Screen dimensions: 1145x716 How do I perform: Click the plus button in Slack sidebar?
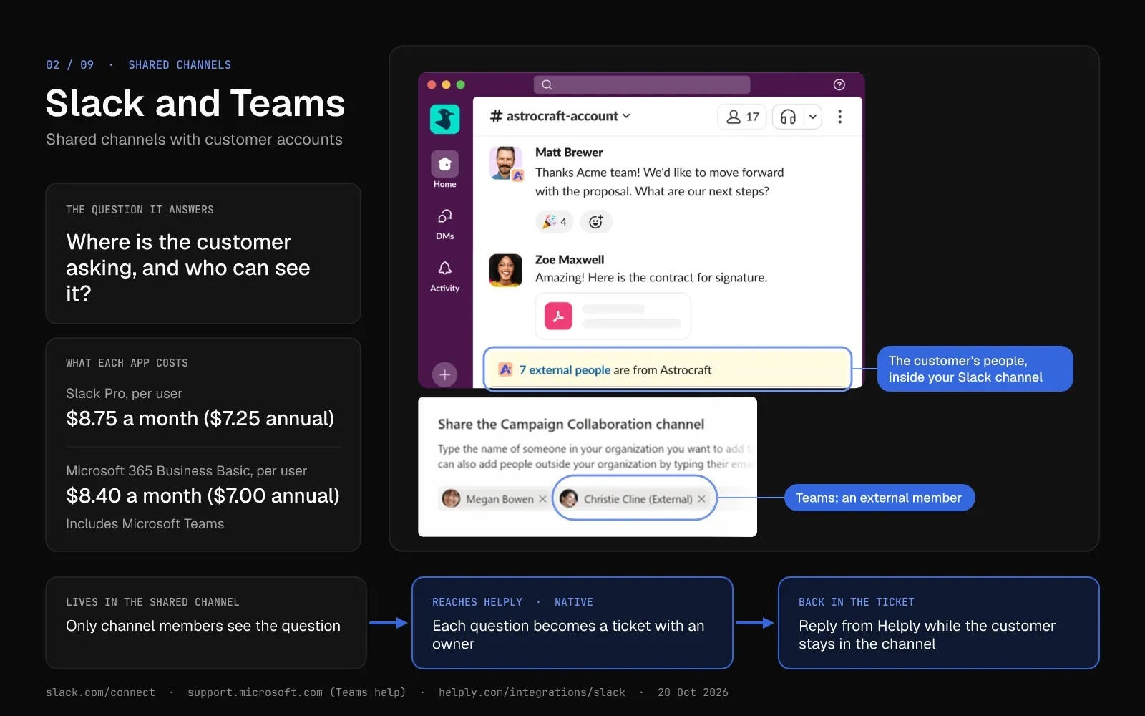tap(444, 374)
